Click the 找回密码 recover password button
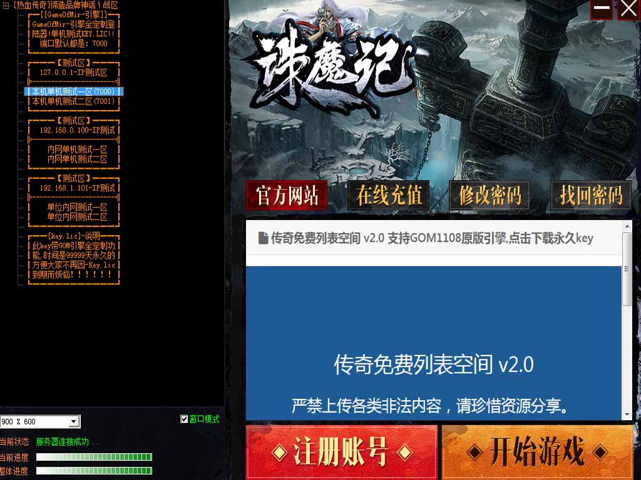Image resolution: width=641 pixels, height=480 pixels. click(591, 195)
